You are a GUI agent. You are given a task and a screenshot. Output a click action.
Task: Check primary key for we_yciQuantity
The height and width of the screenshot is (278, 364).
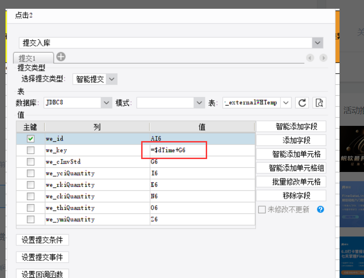(30, 173)
